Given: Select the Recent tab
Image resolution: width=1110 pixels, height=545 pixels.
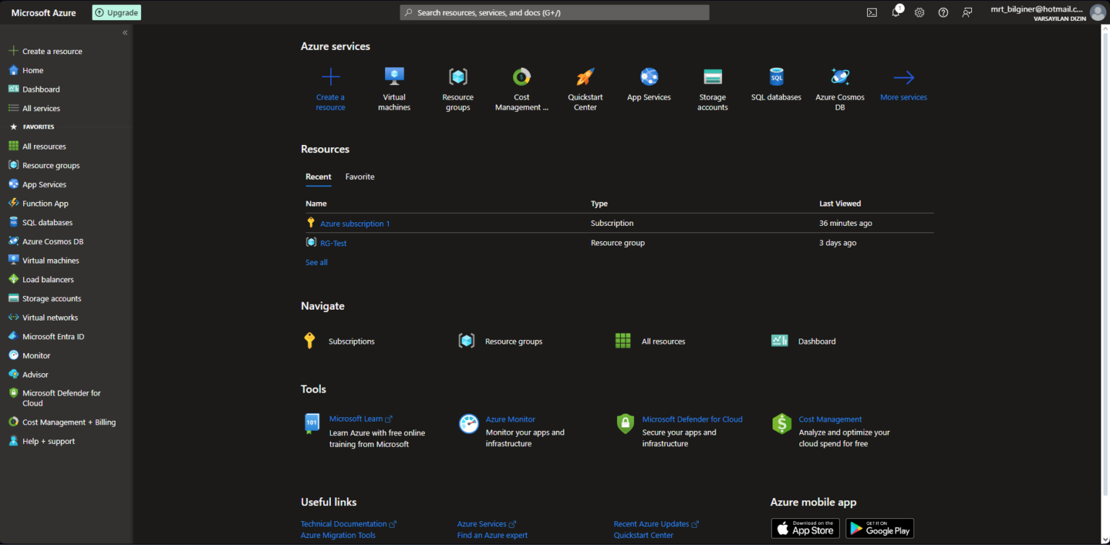Looking at the screenshot, I should [318, 177].
